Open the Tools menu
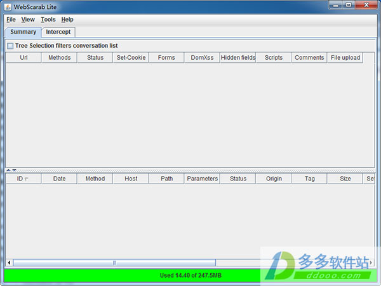This screenshot has width=381, height=286. point(48,20)
